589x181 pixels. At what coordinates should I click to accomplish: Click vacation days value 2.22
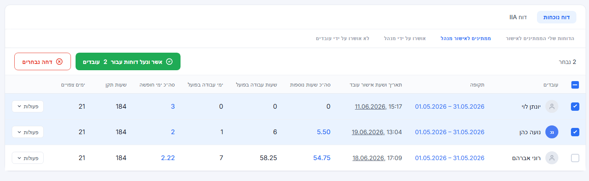point(168,158)
